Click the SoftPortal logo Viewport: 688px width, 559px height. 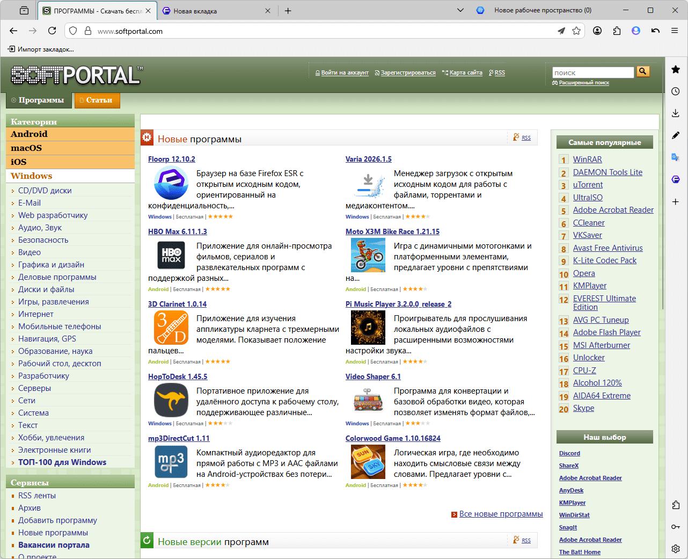77,75
